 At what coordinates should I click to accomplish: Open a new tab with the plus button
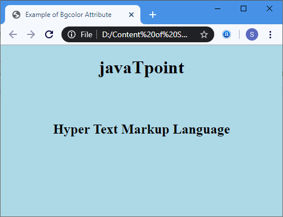pyautogui.click(x=153, y=15)
